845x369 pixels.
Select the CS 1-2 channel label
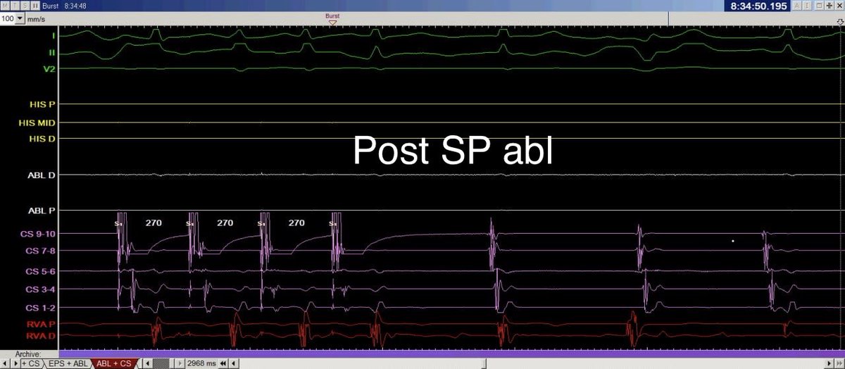pyautogui.click(x=41, y=308)
